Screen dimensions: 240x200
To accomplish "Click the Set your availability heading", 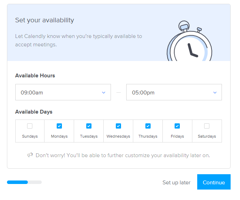I will [45, 20].
